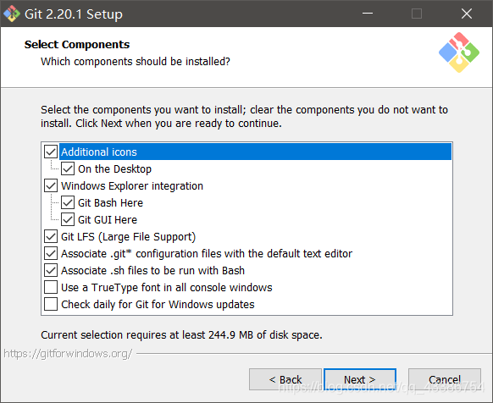493x403 pixels.
Task: Go back with the Back button
Action: (285, 379)
